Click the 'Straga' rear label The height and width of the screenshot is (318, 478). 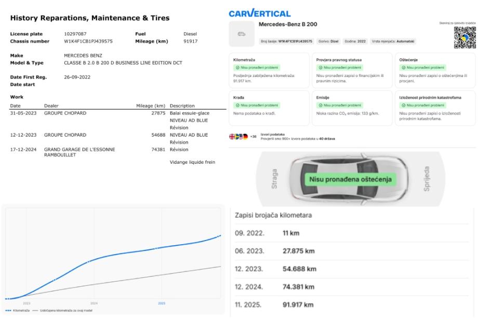pyautogui.click(x=274, y=179)
